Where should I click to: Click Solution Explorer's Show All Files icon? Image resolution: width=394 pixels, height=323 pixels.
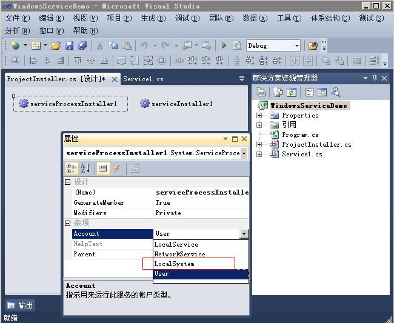(278, 93)
